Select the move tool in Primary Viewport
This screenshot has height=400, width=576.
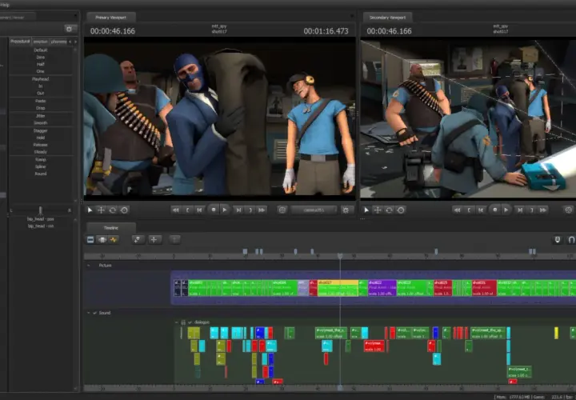point(101,210)
